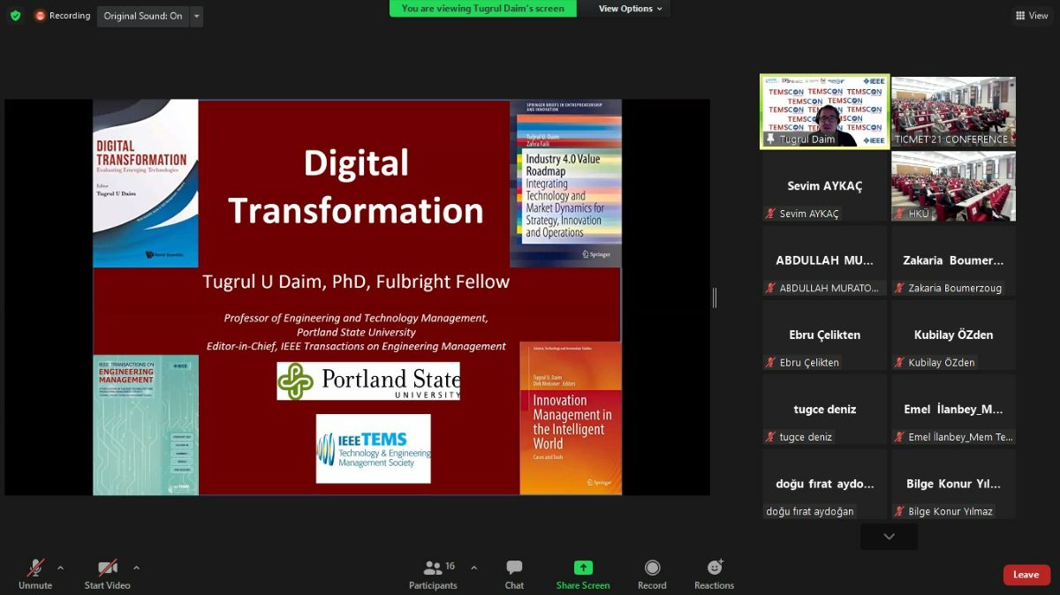Select the doğu fırat aydoğan participant tile
The width and height of the screenshot is (1060, 595).
click(x=825, y=484)
